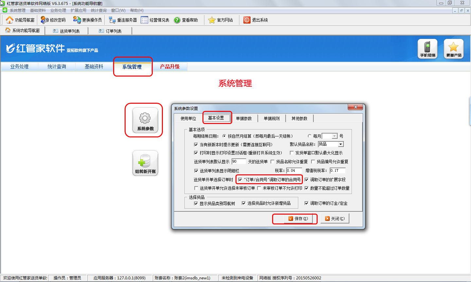The width and height of the screenshot is (471, 282).
Task: Enable 货品名称允许重复 checkbox
Action: click(x=272, y=162)
